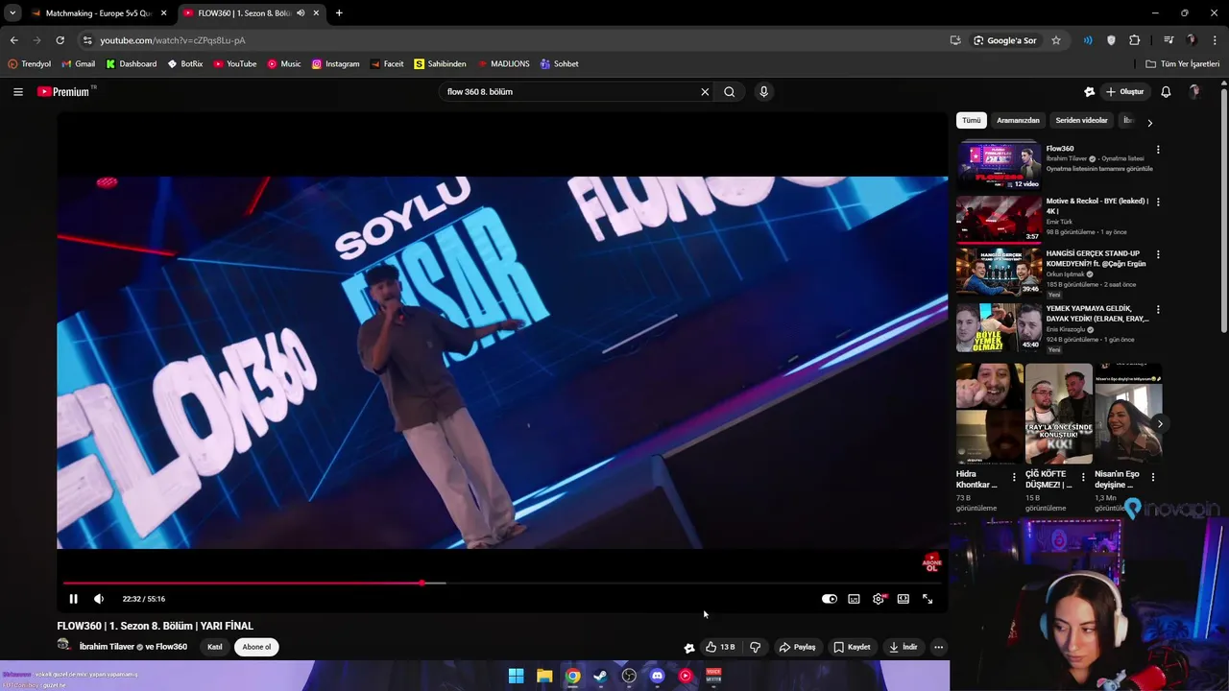Open the YouTube account avatar menu
Screen dimensions: 1229x691
click(x=1195, y=92)
